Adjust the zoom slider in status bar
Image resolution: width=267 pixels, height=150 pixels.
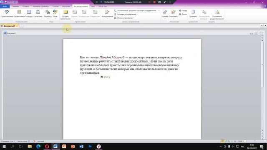click(x=255, y=141)
